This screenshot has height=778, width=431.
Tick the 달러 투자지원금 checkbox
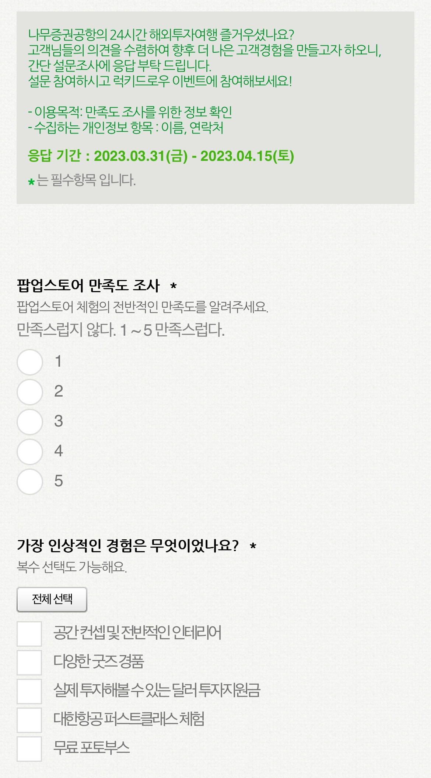(x=29, y=691)
